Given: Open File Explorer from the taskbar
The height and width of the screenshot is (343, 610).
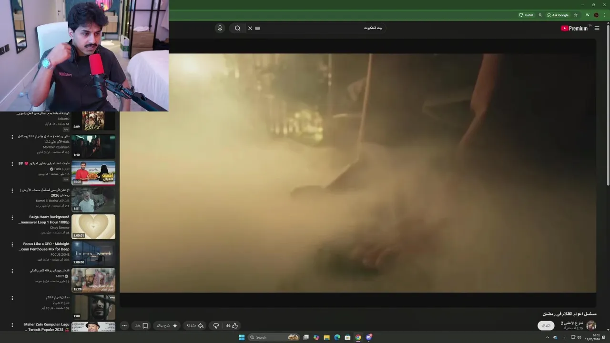Looking at the screenshot, I should (326, 337).
